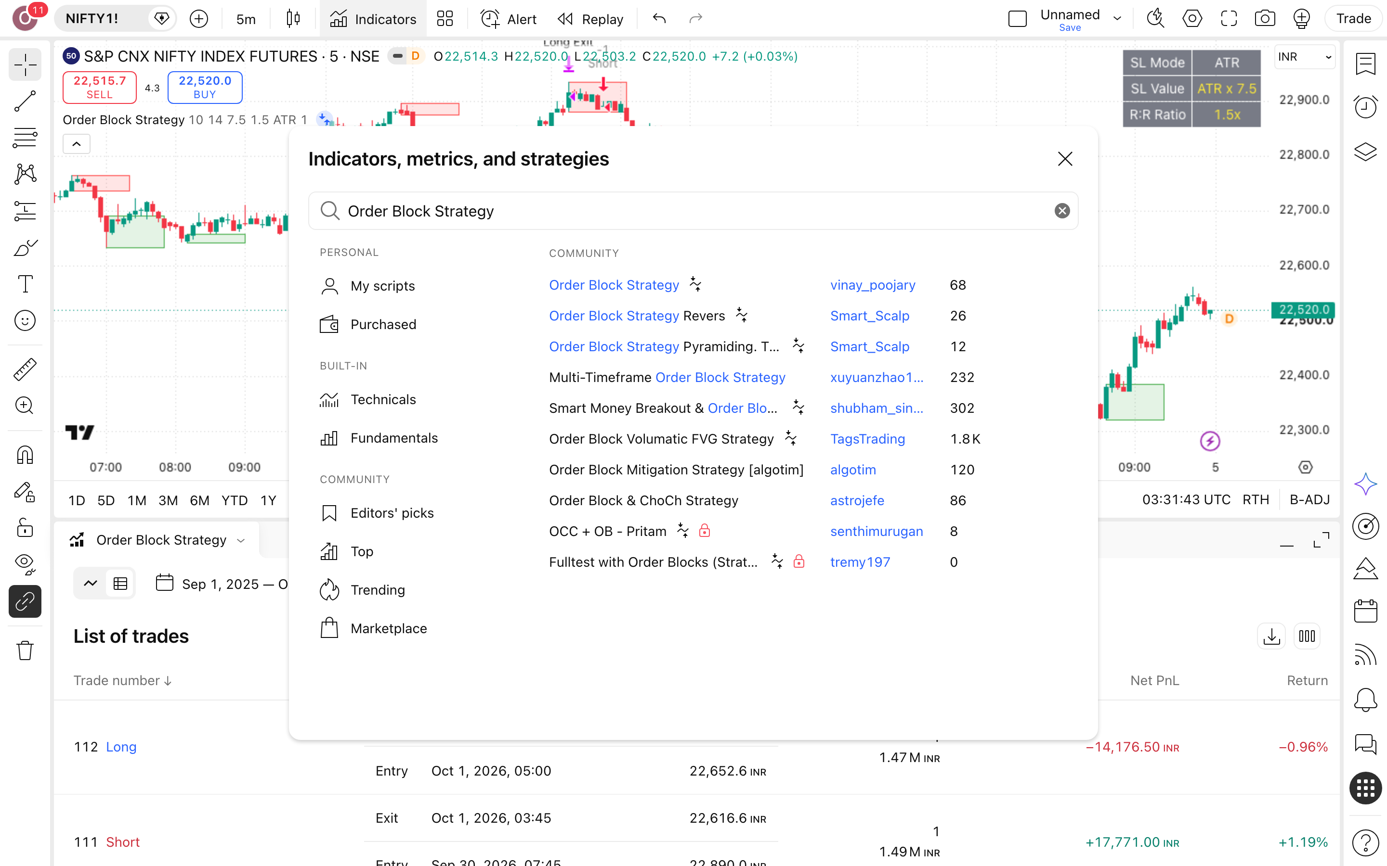This screenshot has width=1387, height=866.
Task: Open the Indicators toolbar button
Action: (373, 19)
